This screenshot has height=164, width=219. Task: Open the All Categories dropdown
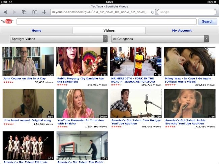(160, 39)
